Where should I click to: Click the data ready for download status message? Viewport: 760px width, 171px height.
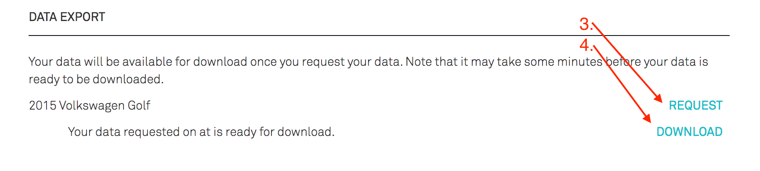201,132
